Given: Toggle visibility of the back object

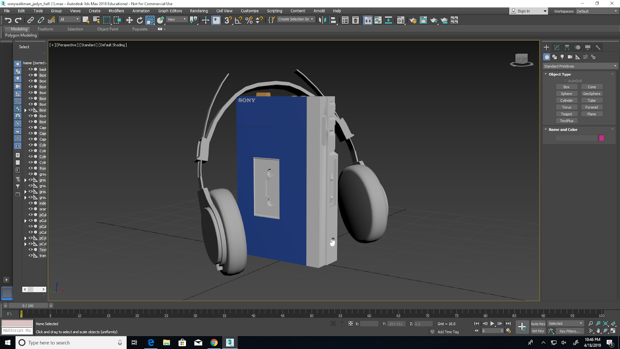Looking at the screenshot, I should point(31,69).
